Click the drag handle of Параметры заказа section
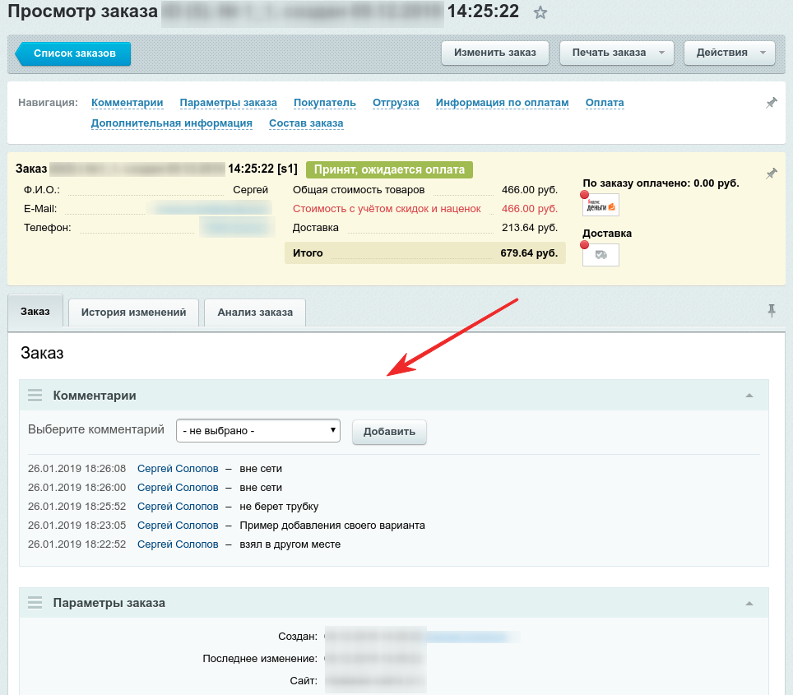The width and height of the screenshot is (793, 695). [x=35, y=603]
